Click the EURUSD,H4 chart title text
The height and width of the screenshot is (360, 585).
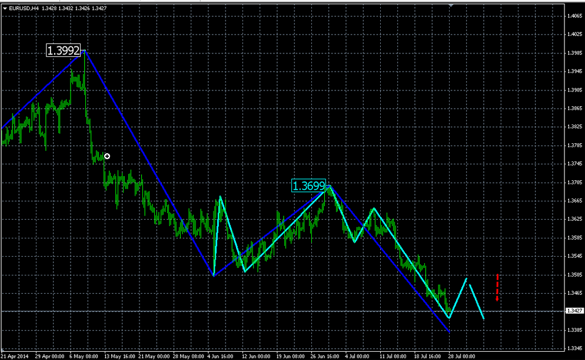coord(24,8)
